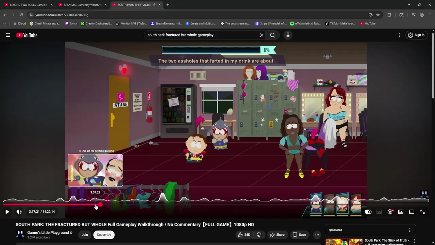Reload the current page
The height and width of the screenshot is (245, 435).
coord(21,15)
